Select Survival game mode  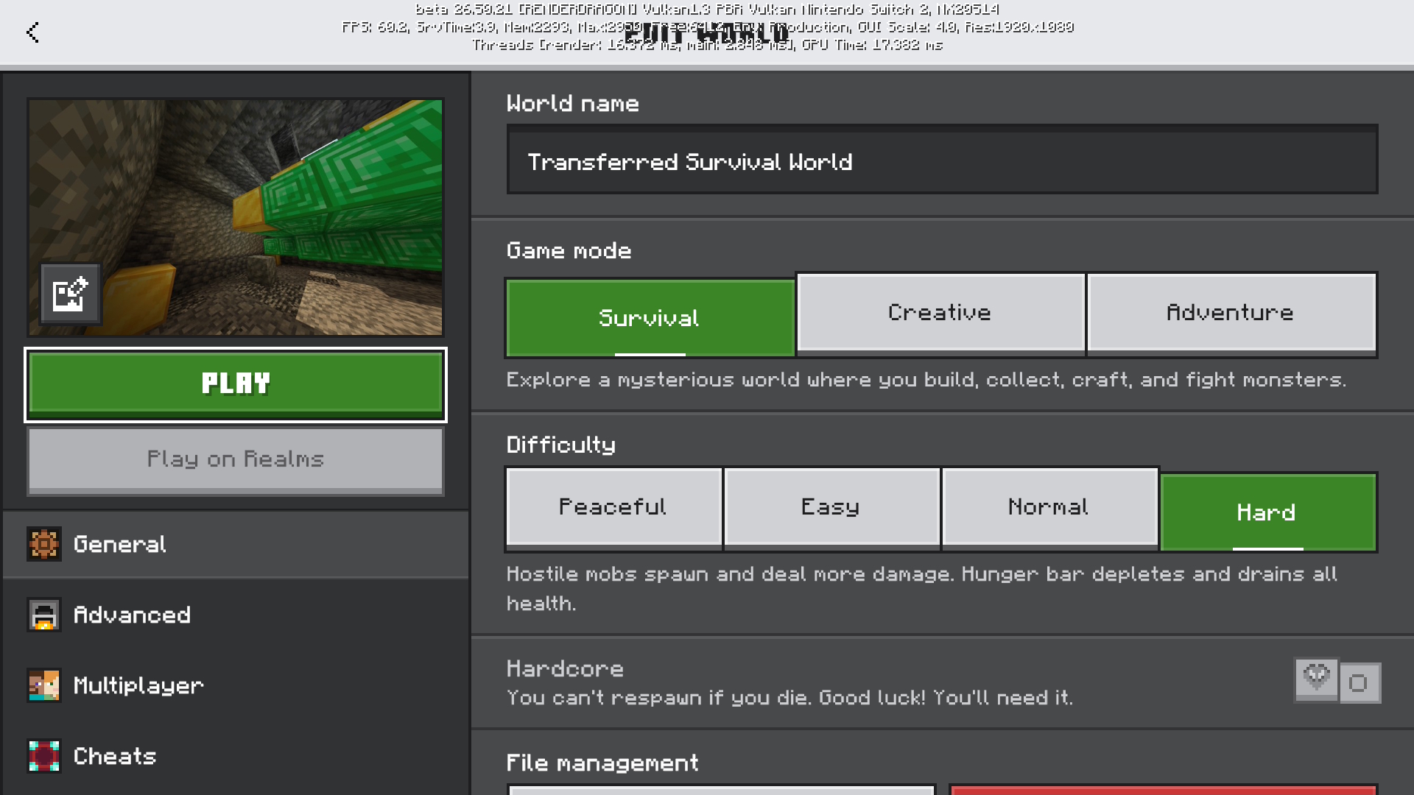[x=650, y=318]
